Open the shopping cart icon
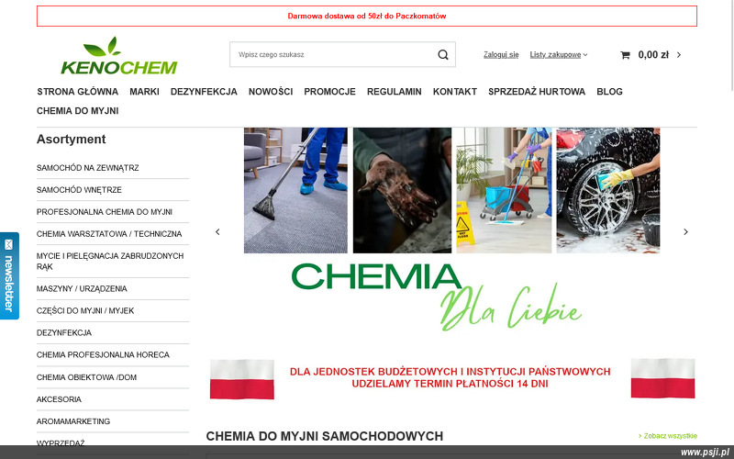This screenshot has height=459, width=734. pos(625,55)
